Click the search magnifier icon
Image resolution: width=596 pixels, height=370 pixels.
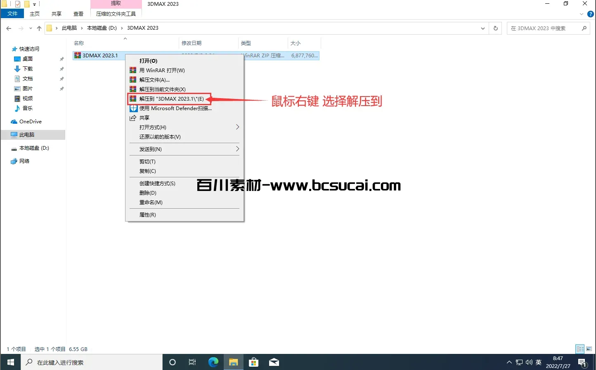tap(584, 28)
